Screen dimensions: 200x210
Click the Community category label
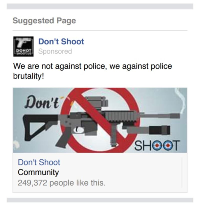[38, 172]
